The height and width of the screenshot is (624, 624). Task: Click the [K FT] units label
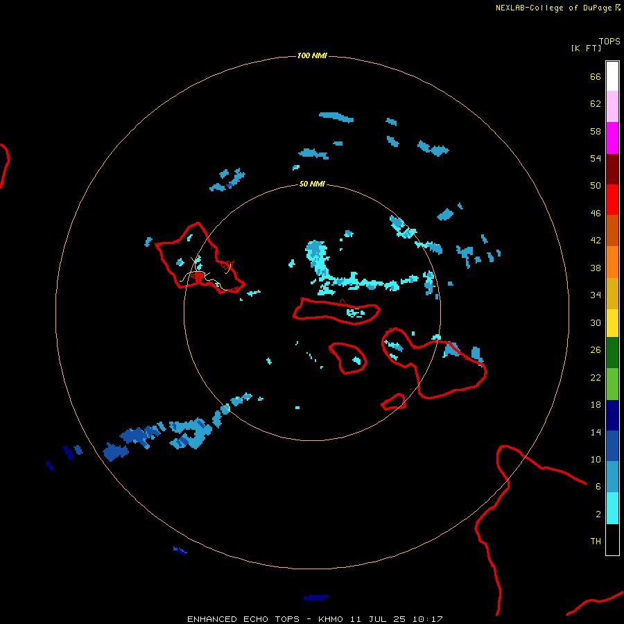point(586,48)
